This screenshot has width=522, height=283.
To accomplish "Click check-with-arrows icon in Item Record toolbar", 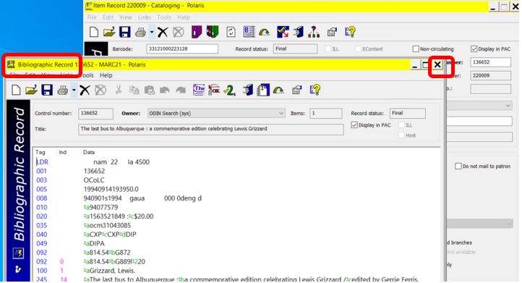I will [x=283, y=32].
